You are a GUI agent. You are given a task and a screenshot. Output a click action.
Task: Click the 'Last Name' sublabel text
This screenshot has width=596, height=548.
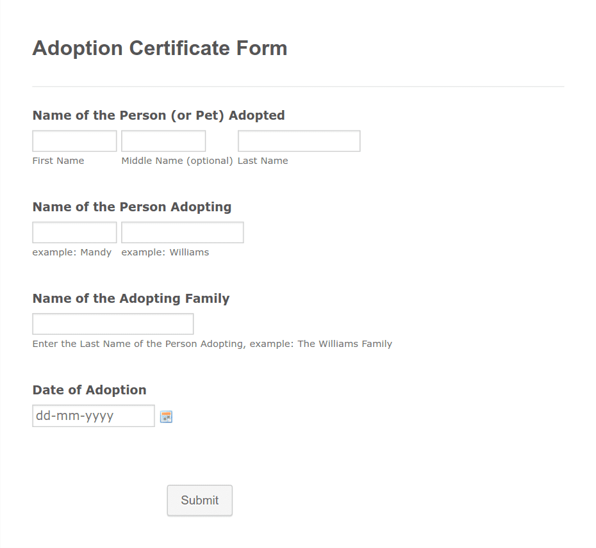263,161
